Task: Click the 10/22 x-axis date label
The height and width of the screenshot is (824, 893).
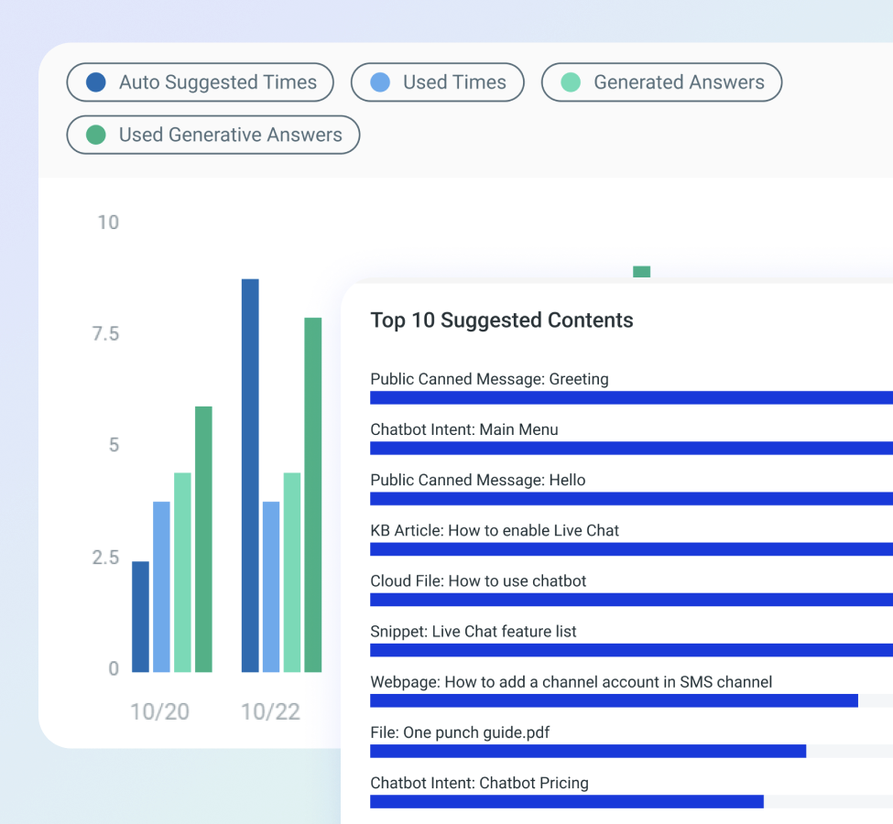Action: [x=270, y=711]
